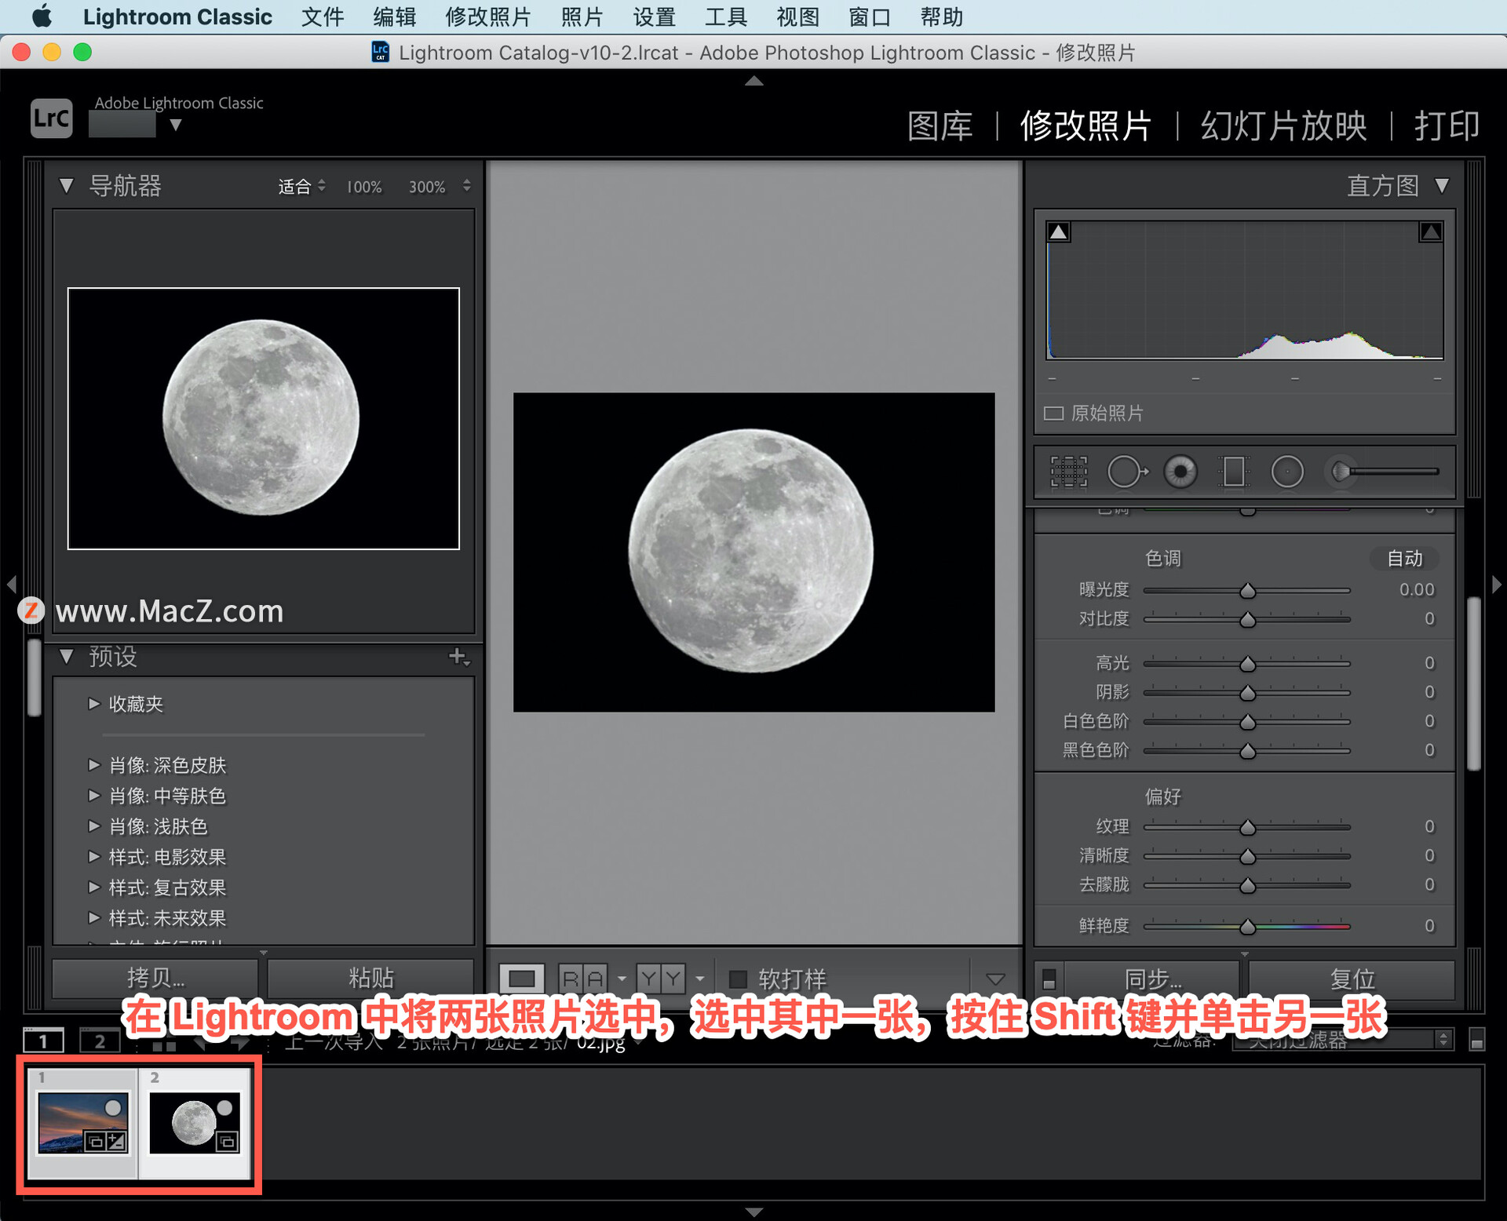The width and height of the screenshot is (1507, 1221).
Task: Open the 修改照片 menu in menu bar
Action: (x=488, y=17)
